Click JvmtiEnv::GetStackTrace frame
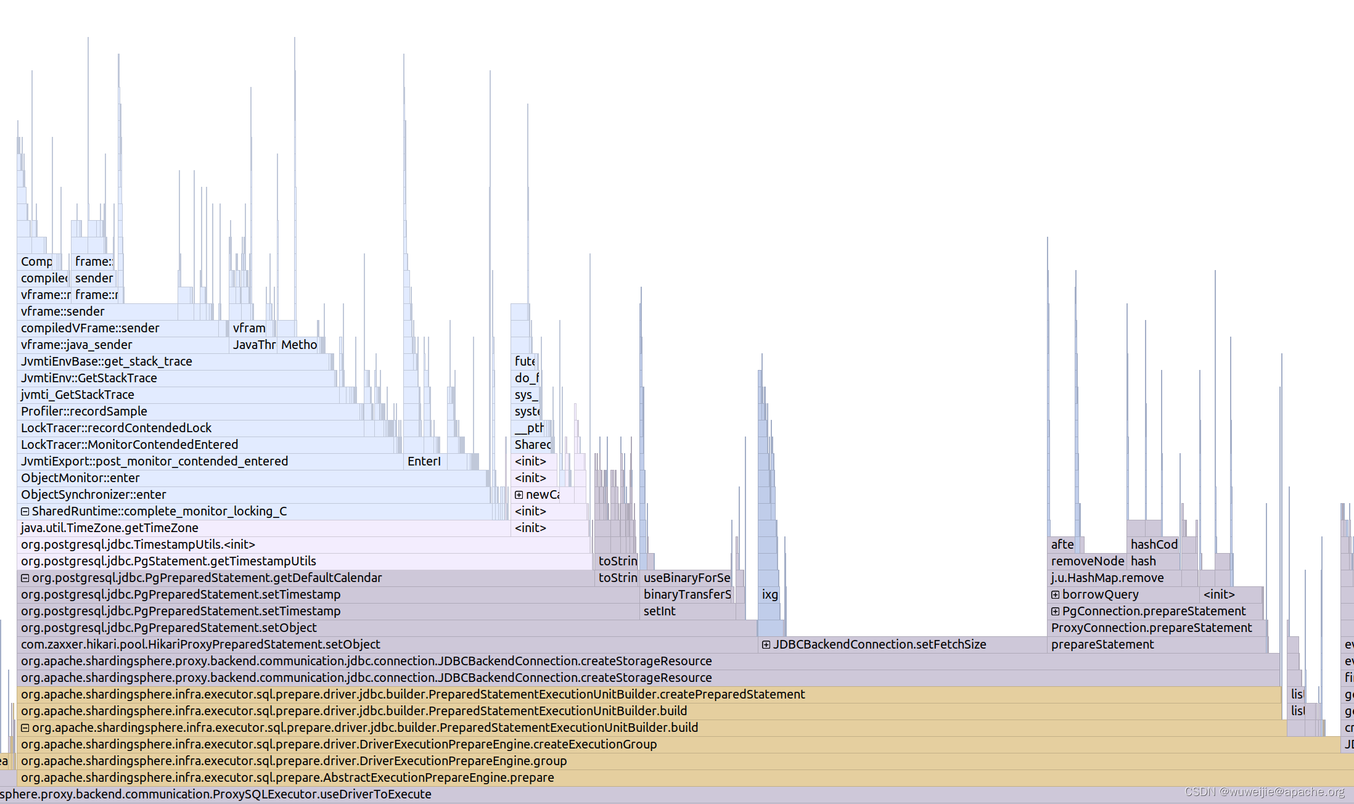This screenshot has width=1354, height=804. (x=175, y=378)
